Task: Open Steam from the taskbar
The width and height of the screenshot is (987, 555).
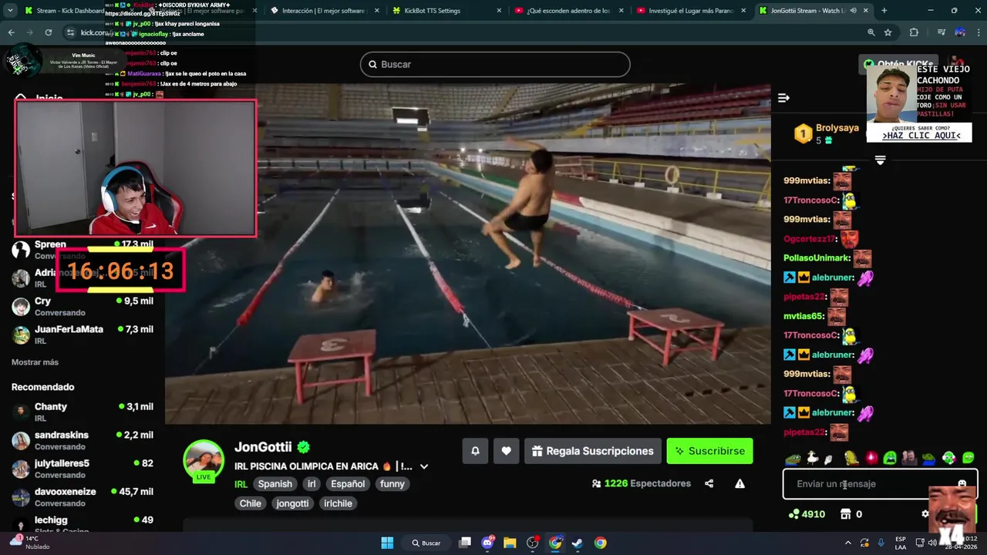Action: tap(577, 543)
